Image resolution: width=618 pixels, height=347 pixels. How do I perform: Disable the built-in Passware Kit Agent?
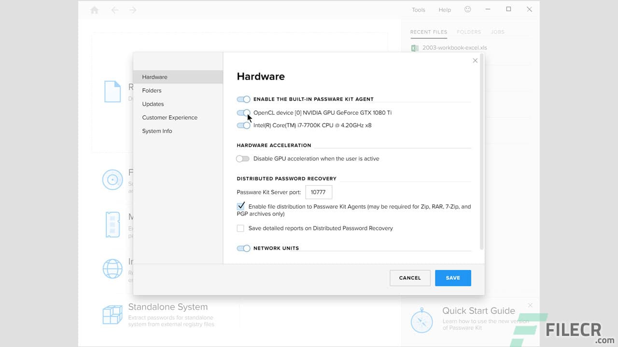(x=243, y=99)
